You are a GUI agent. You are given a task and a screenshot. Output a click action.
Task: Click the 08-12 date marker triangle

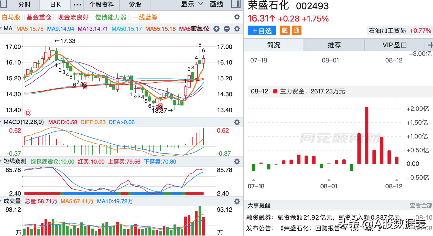pyautogui.click(x=397, y=179)
